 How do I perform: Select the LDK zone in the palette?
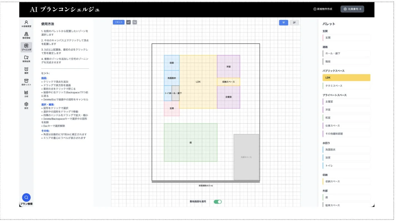tap(346, 78)
